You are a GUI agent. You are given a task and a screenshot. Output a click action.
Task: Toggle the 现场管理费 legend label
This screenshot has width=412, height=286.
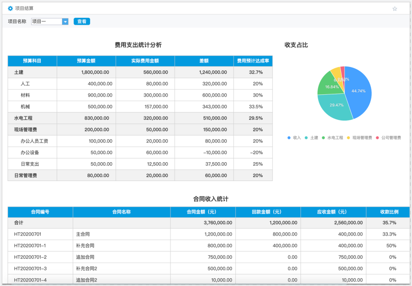click(x=362, y=138)
